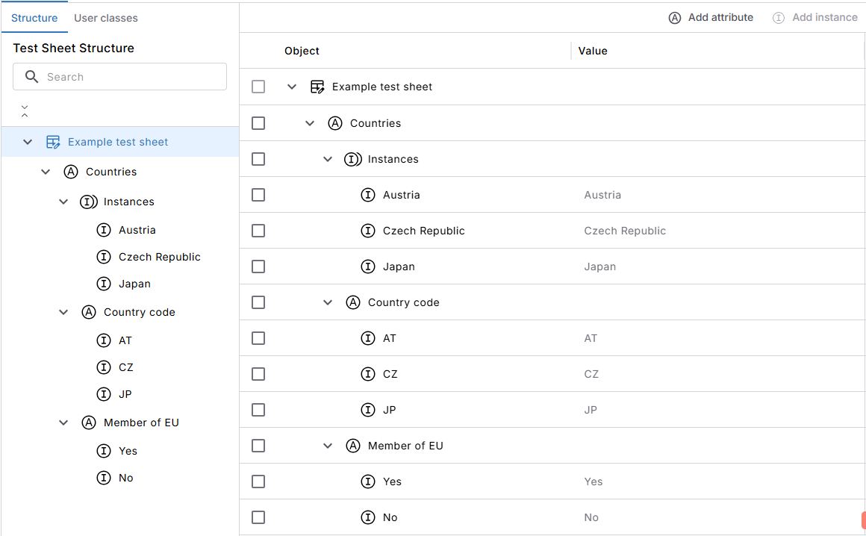Switch to the Structure tab
The width and height of the screenshot is (866, 536).
(34, 18)
